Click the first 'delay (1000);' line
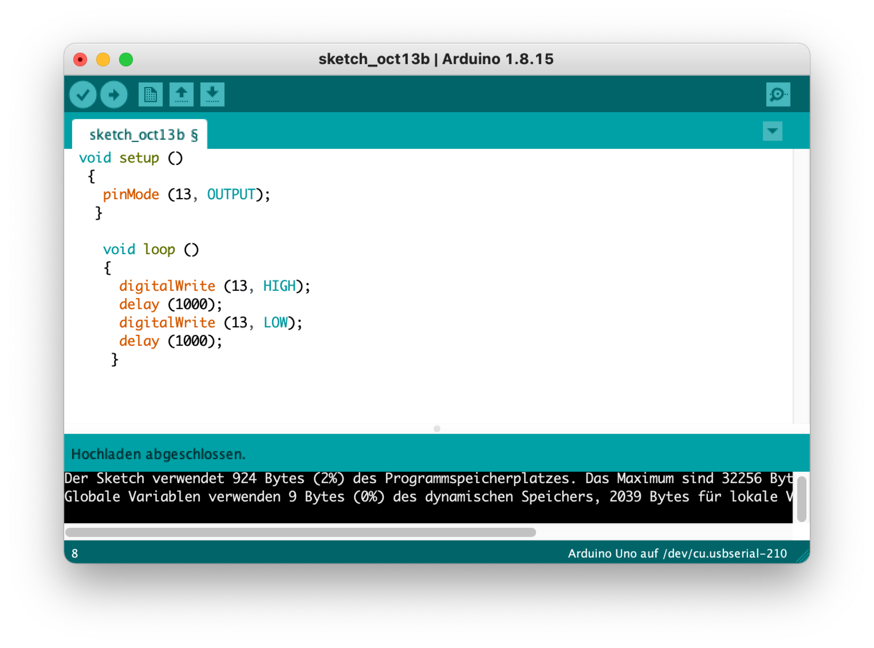 click(x=171, y=304)
